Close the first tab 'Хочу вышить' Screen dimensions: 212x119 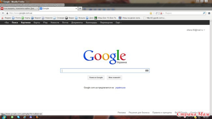click(x=37, y=8)
